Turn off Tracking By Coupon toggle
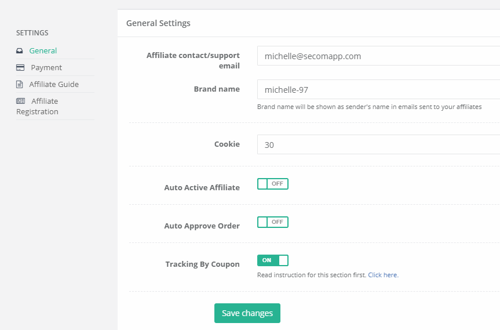The width and height of the screenshot is (500, 330). [x=273, y=260]
